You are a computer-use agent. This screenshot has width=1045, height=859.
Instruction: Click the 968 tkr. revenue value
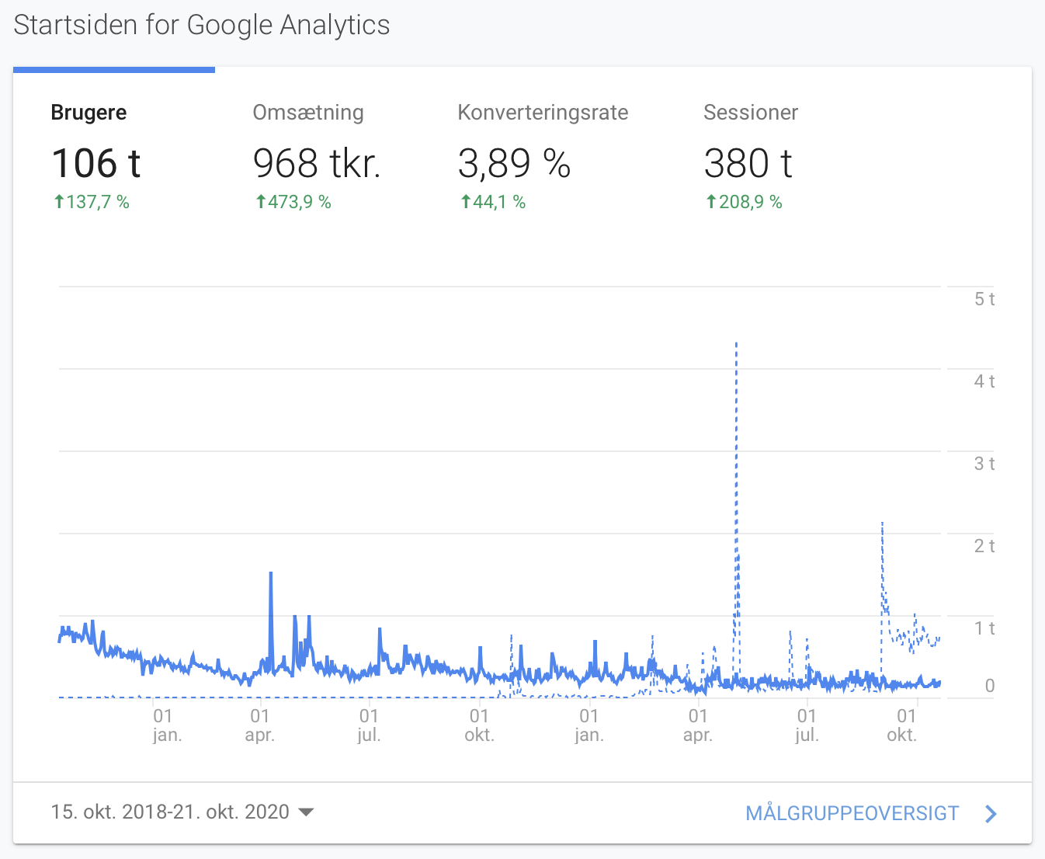pos(317,163)
